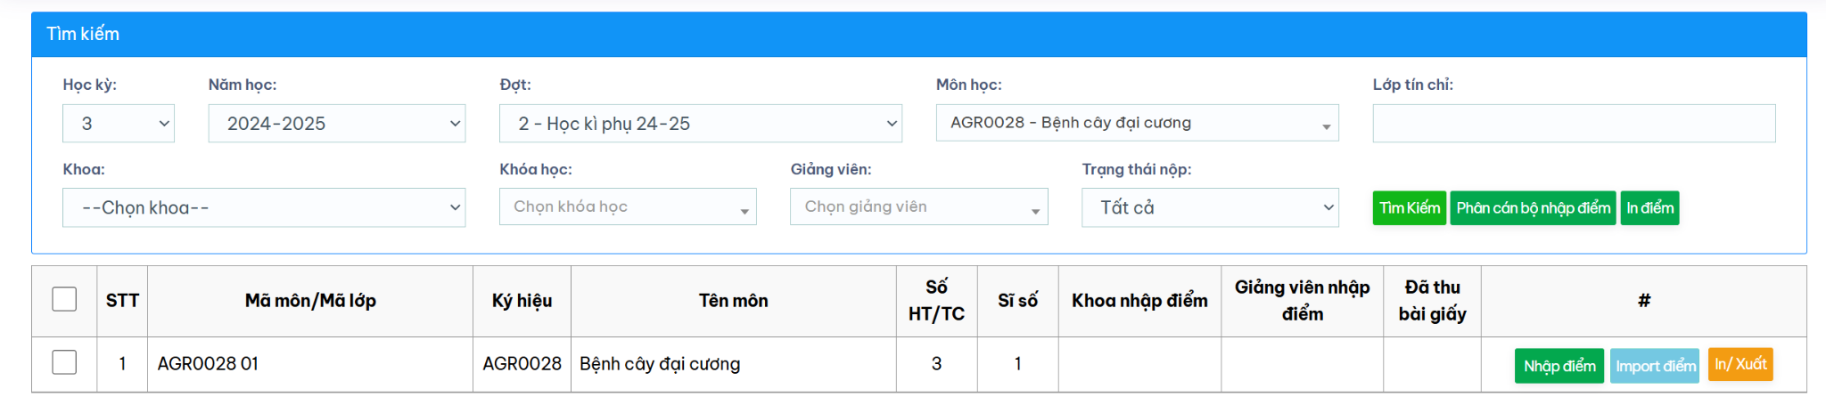Image resolution: width=1826 pixels, height=397 pixels.
Task: Open the Chọn giảng viên selector
Action: (919, 207)
